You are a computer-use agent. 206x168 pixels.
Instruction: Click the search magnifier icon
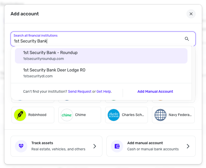[x=187, y=39]
